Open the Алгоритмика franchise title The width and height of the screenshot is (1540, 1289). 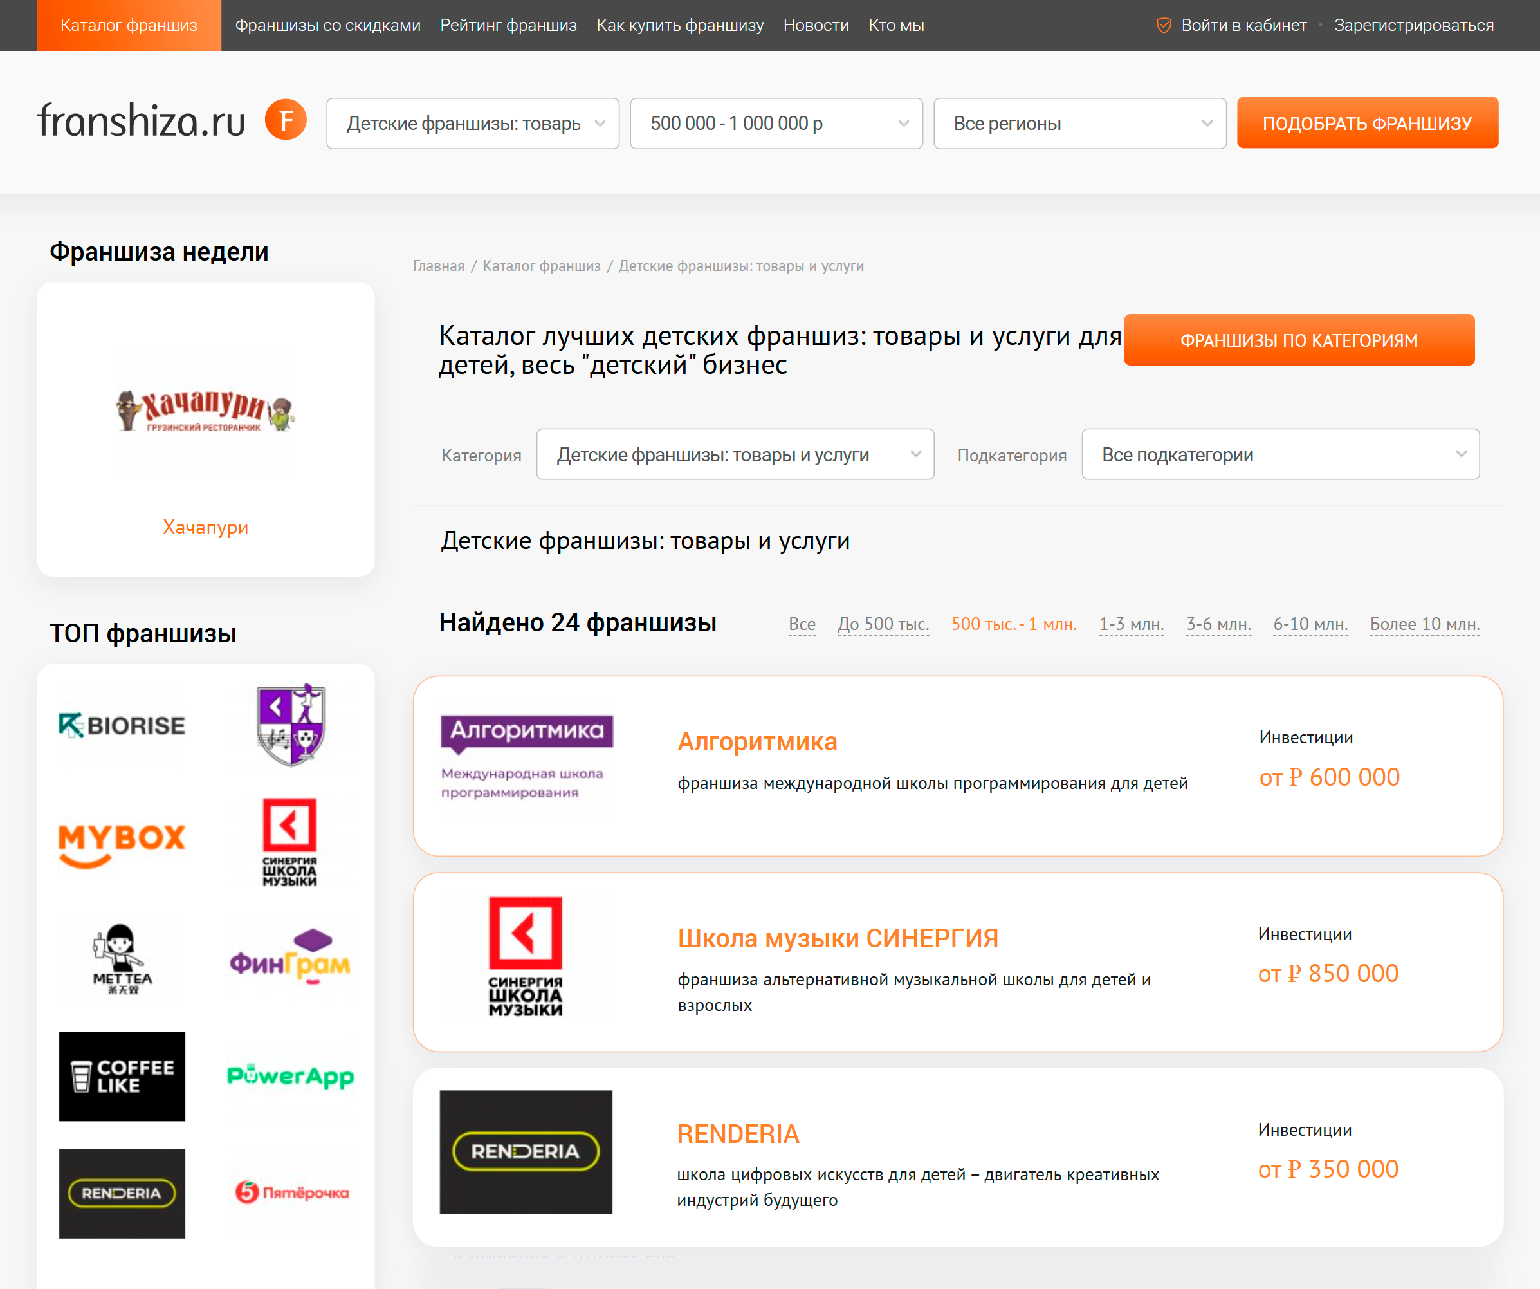756,742
